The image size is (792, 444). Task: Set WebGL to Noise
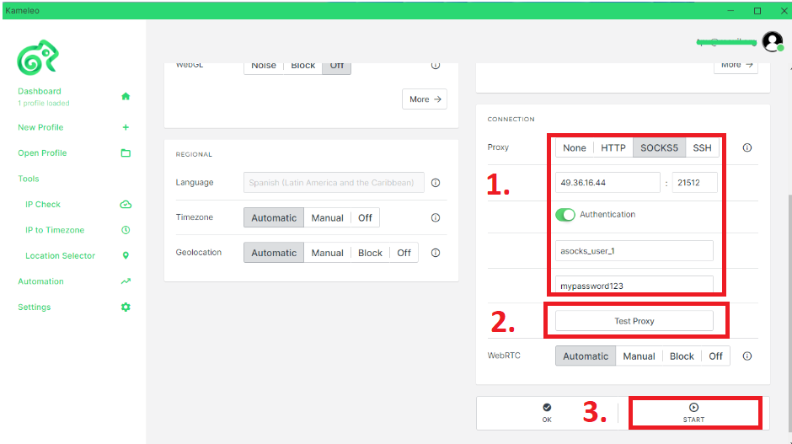264,67
